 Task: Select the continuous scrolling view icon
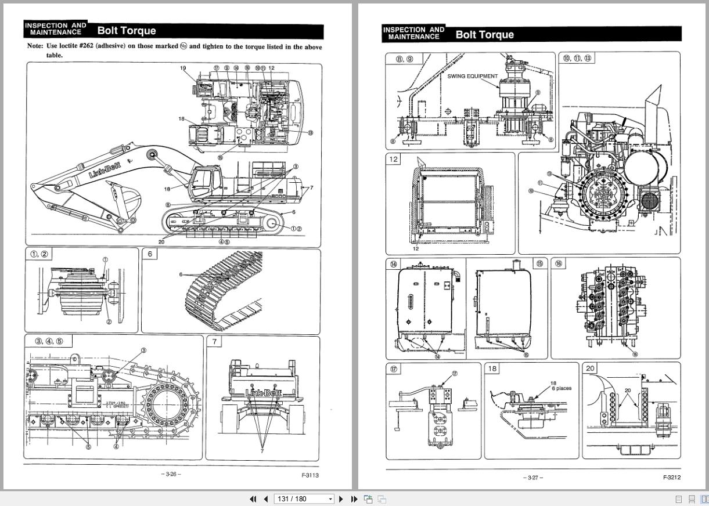tap(692, 498)
